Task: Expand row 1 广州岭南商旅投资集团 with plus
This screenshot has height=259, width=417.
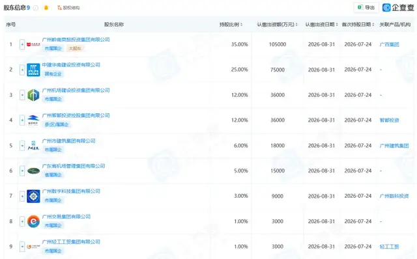Action: (x=22, y=44)
